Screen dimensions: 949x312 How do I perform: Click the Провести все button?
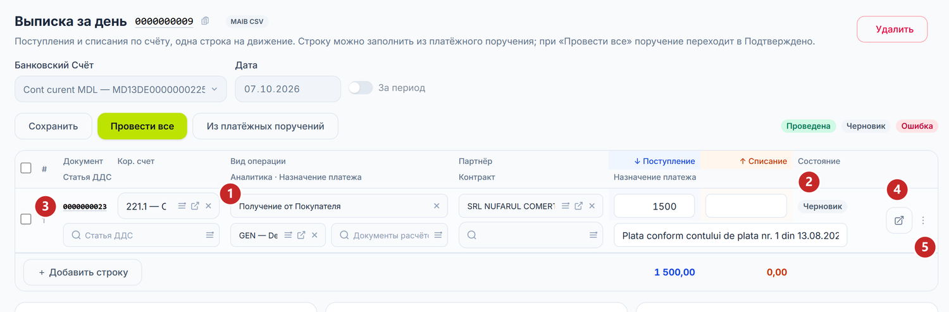coord(142,126)
